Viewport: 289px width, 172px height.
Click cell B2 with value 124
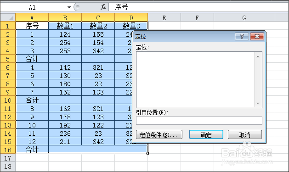pyautogui.click(x=65, y=34)
